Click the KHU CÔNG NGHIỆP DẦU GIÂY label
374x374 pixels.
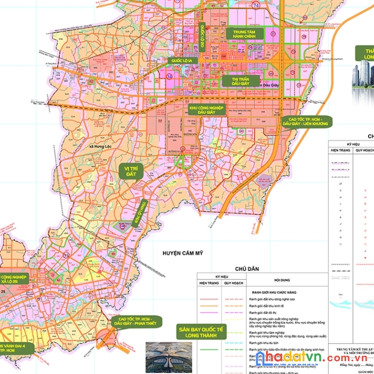point(203,110)
